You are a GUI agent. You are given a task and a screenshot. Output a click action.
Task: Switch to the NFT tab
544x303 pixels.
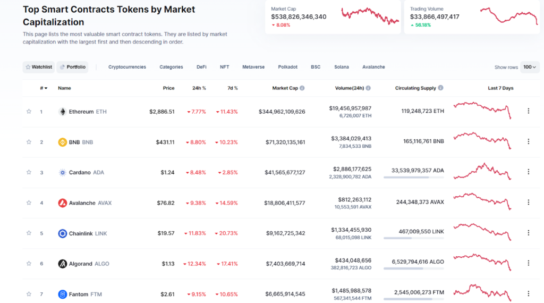click(x=225, y=67)
